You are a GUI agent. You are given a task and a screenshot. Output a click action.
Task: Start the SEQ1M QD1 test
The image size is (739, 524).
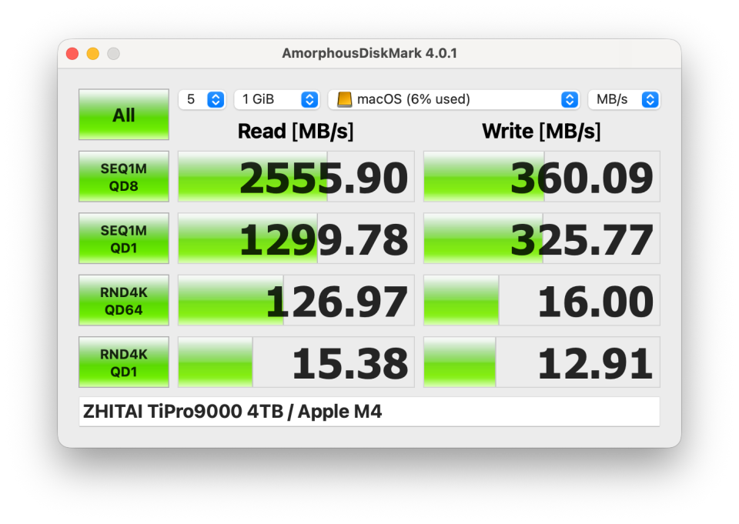(123, 239)
